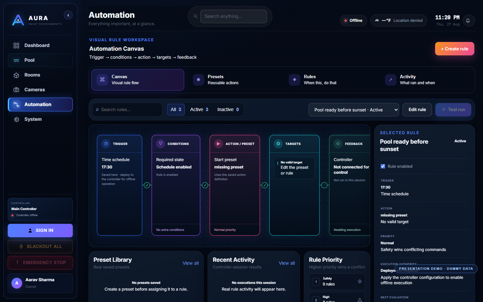Open Rooms in the sidebar
483x302 pixels.
click(40, 75)
